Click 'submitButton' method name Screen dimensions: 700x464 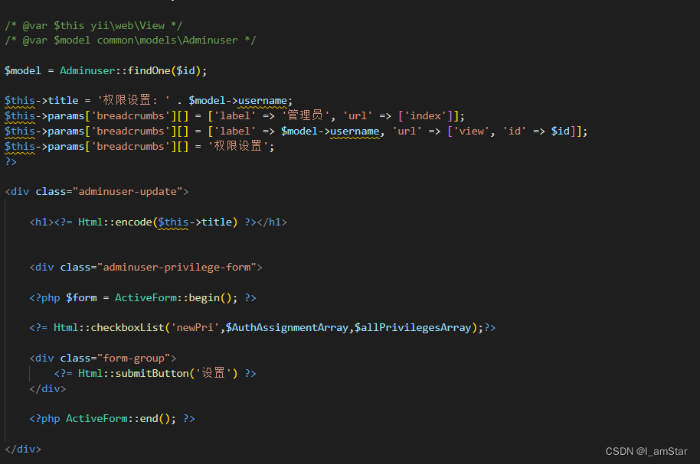pos(152,374)
